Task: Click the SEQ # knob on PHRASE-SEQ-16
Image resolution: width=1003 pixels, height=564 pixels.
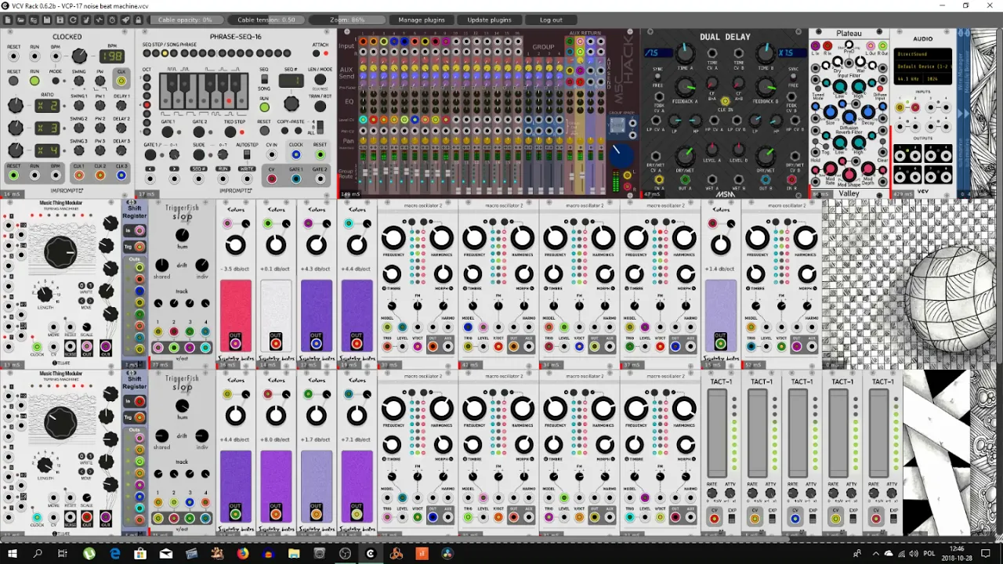Action: pos(291,104)
